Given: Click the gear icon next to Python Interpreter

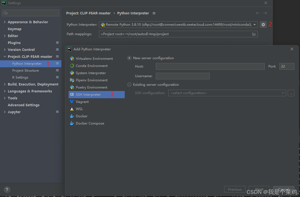Looking at the screenshot, I should (x=263, y=25).
